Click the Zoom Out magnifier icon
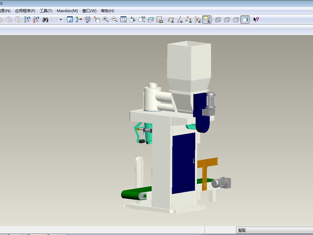This screenshot has width=313, height=235. [x=114, y=20]
